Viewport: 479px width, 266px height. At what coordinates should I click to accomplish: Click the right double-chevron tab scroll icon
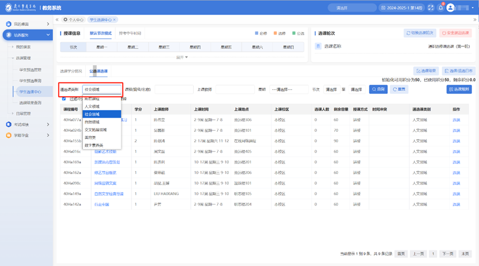coord(474,20)
